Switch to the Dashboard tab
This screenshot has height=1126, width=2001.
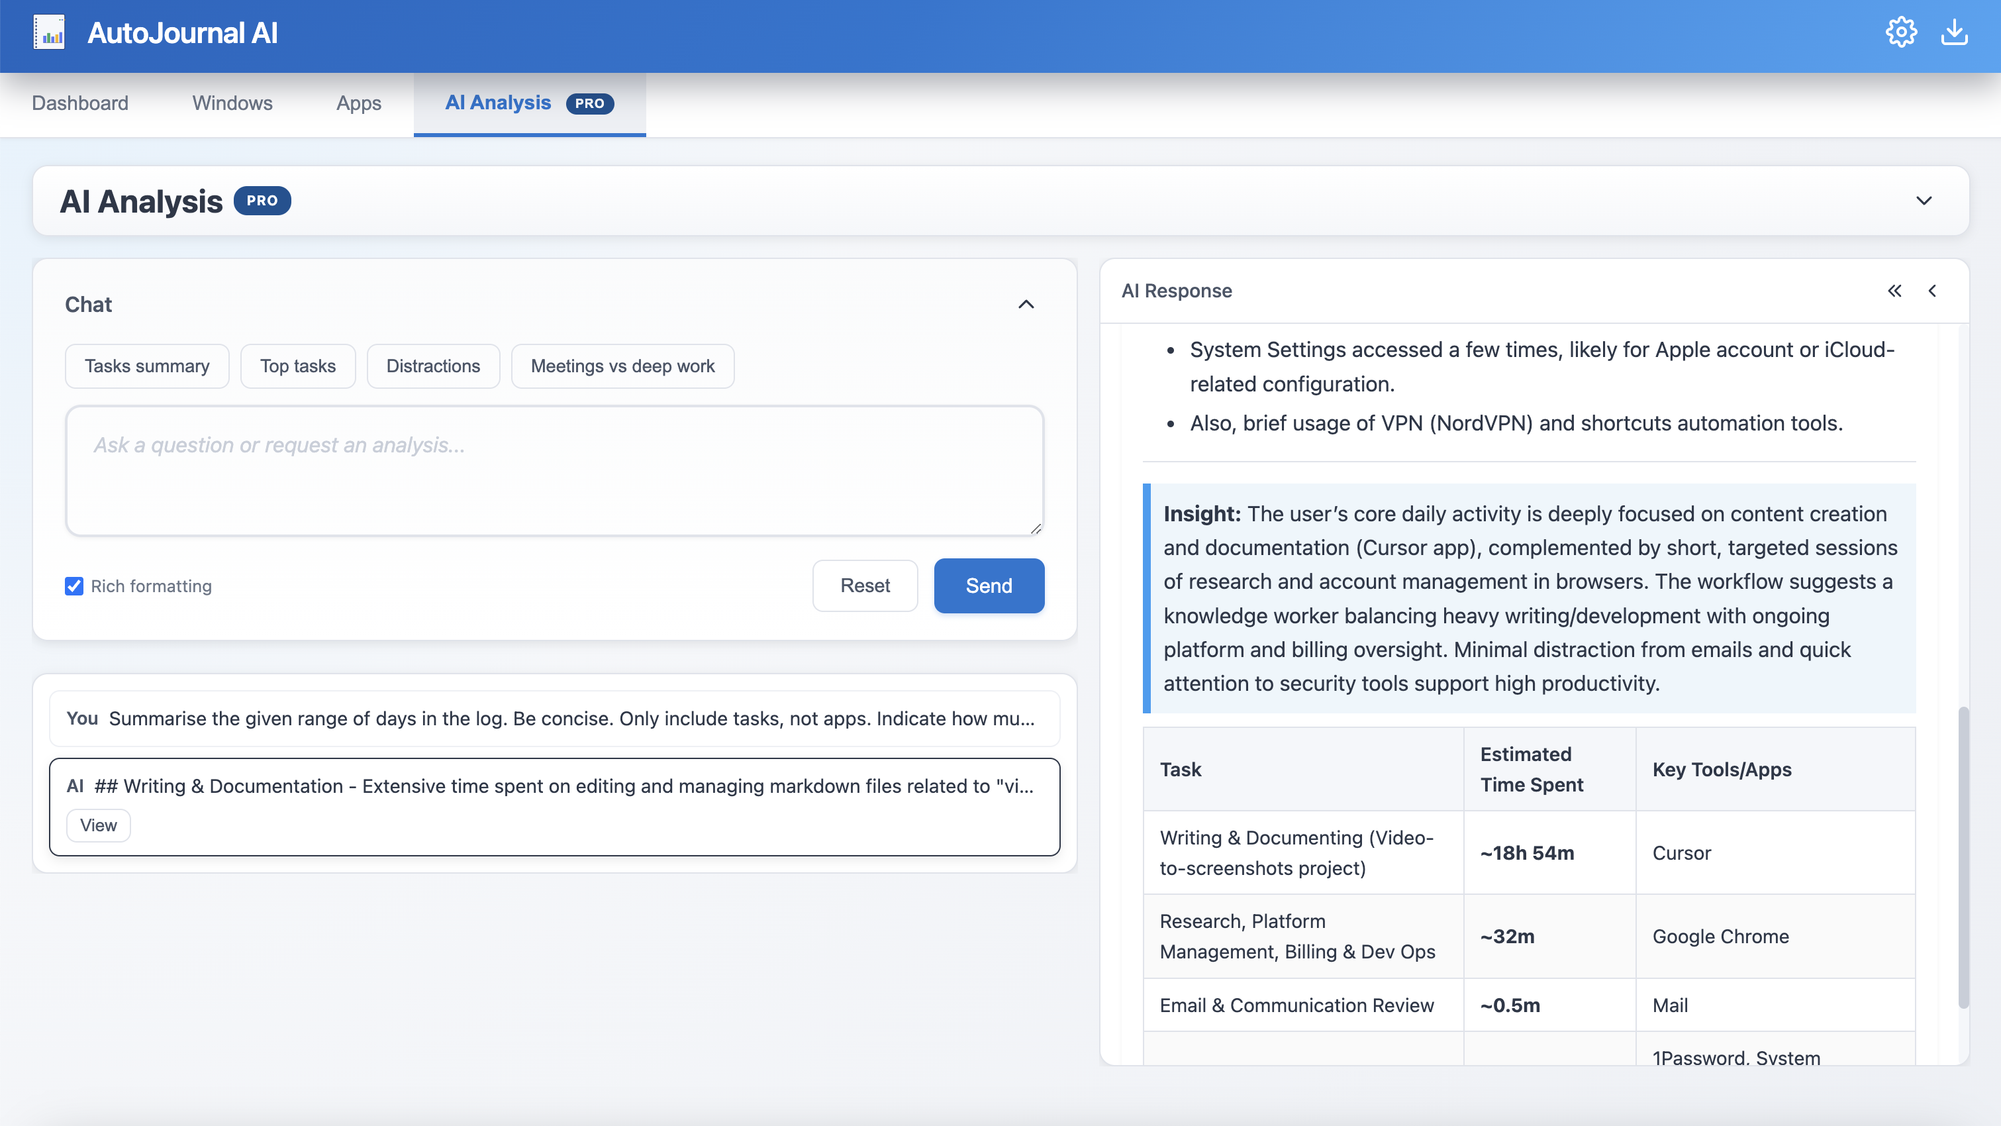(80, 103)
